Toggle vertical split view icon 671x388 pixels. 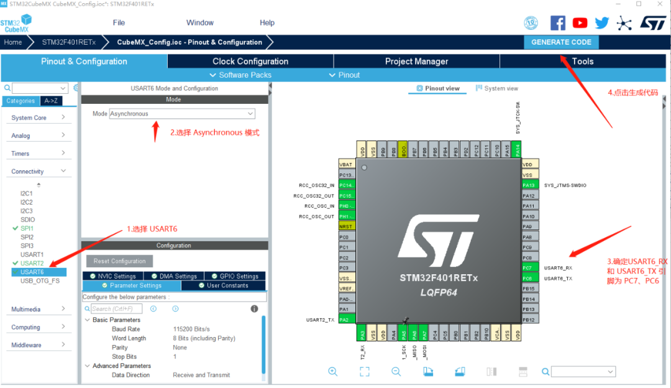491,372
